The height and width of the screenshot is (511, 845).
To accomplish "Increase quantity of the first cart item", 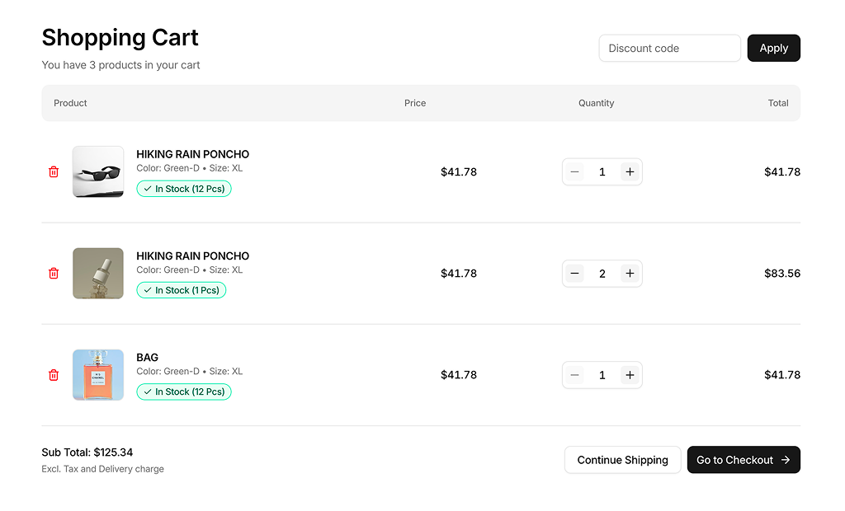I will tap(630, 171).
